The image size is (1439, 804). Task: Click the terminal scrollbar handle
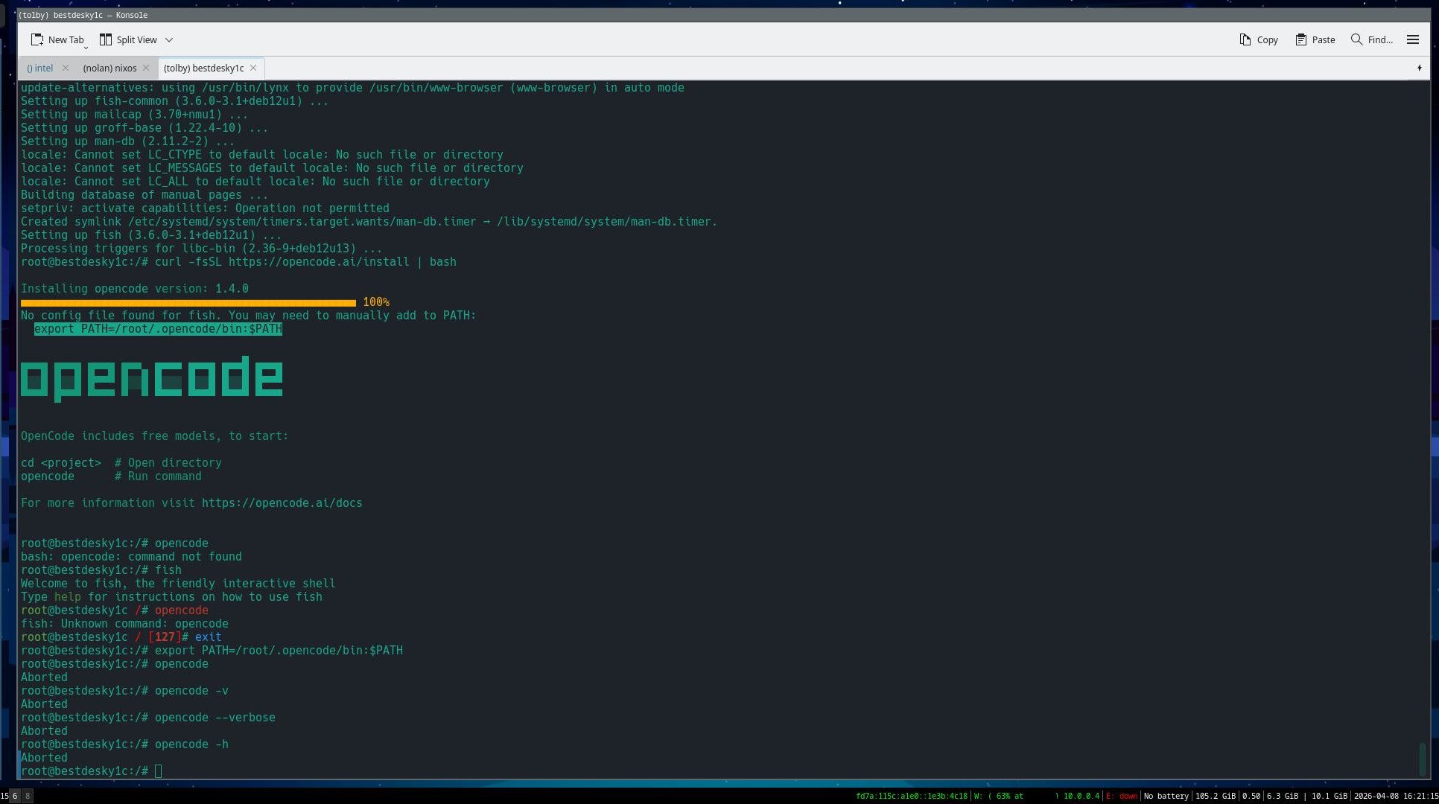(1422, 758)
